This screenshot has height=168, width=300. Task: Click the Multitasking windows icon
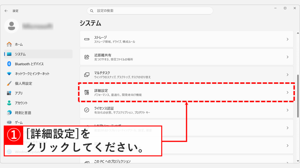(x=87, y=75)
